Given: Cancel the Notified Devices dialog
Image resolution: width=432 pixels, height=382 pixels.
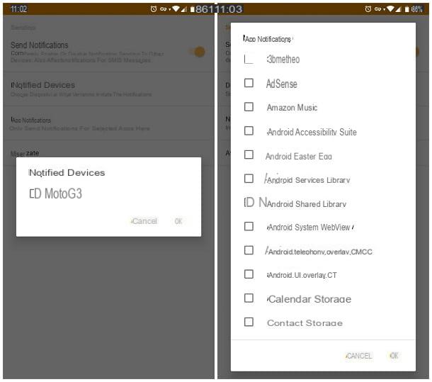Looking at the screenshot, I should click(144, 221).
